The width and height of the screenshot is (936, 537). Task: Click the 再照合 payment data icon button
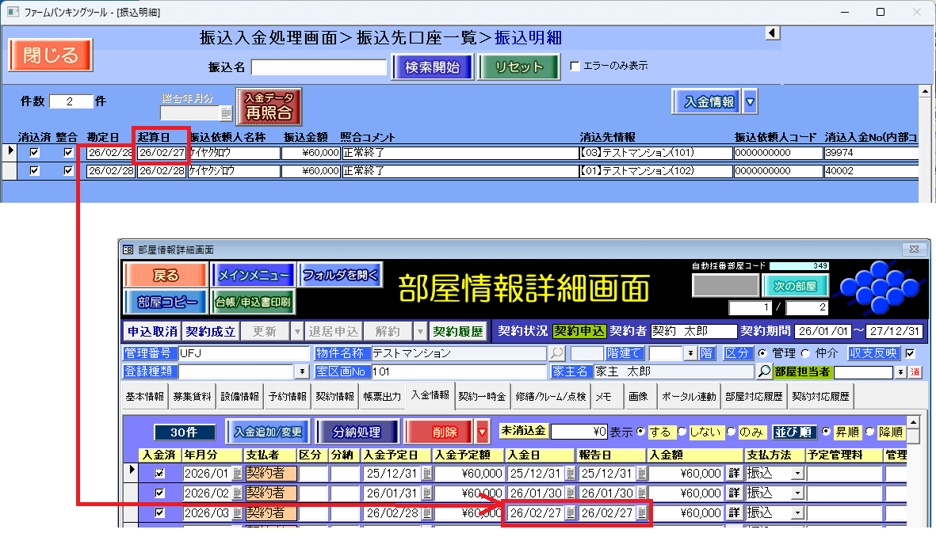point(269,106)
